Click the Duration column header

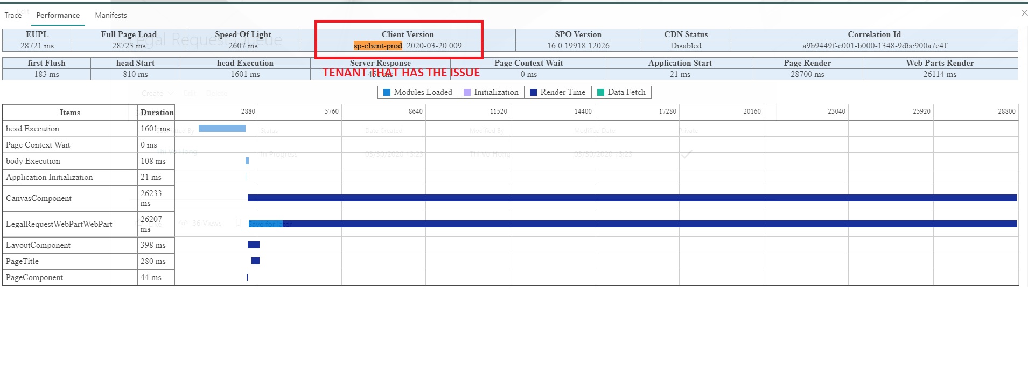coord(157,113)
